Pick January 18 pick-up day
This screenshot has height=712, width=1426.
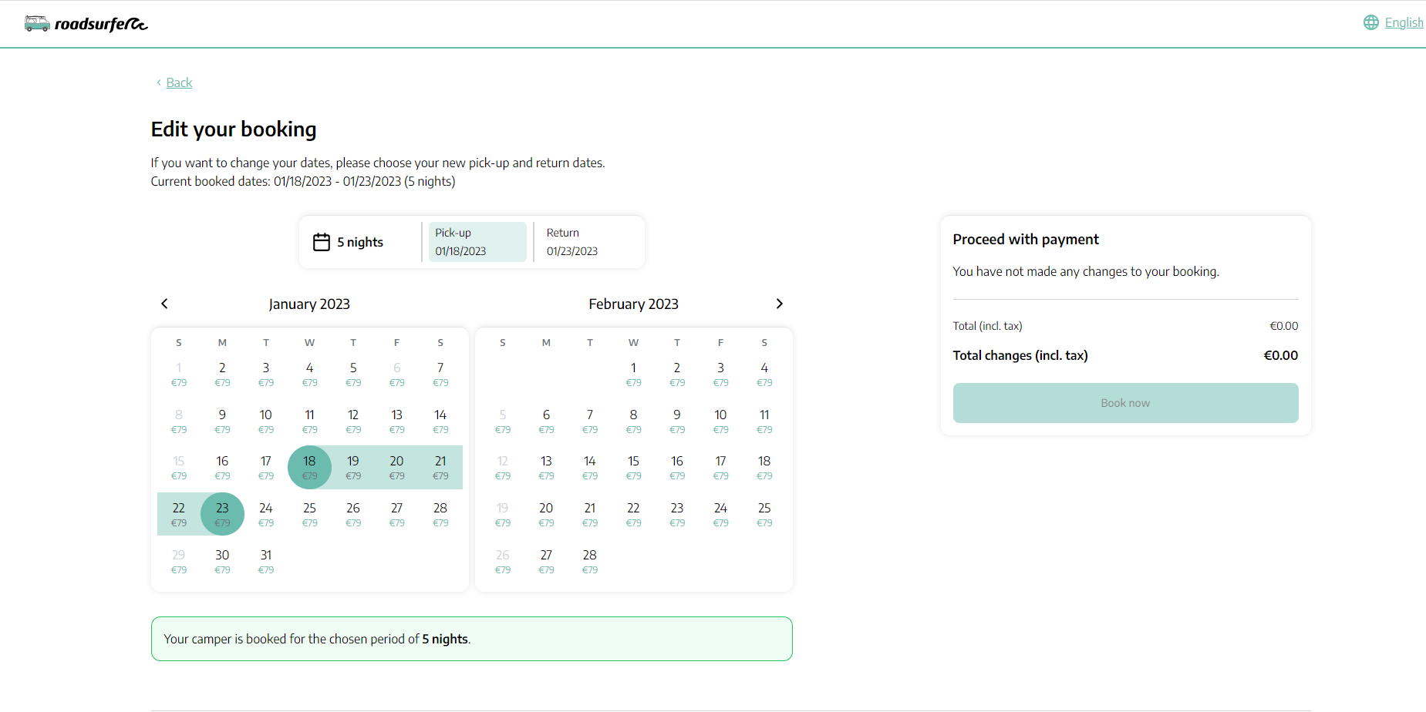309,467
